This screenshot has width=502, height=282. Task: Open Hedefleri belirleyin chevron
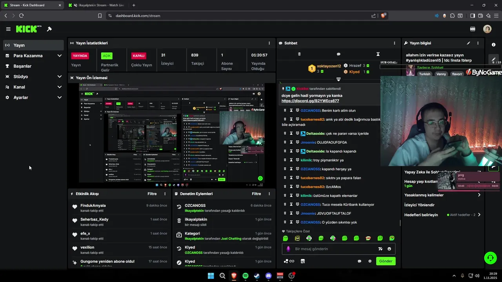pyautogui.click(x=479, y=215)
